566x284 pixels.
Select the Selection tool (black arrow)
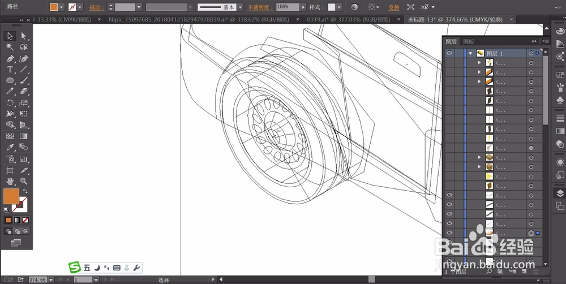10,36
